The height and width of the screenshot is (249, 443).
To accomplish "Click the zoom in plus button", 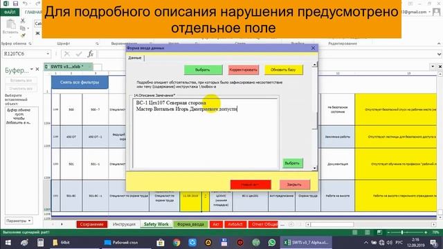I will click(x=426, y=232).
